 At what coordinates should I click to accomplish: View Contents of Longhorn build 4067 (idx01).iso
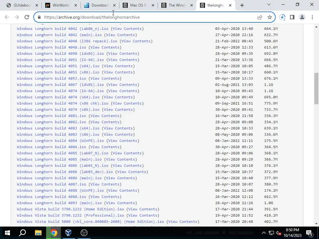point(123,85)
